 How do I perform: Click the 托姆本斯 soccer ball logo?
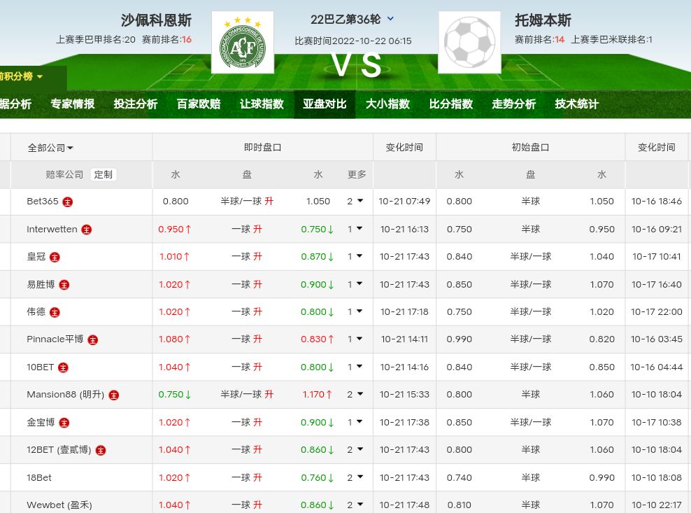click(x=469, y=43)
